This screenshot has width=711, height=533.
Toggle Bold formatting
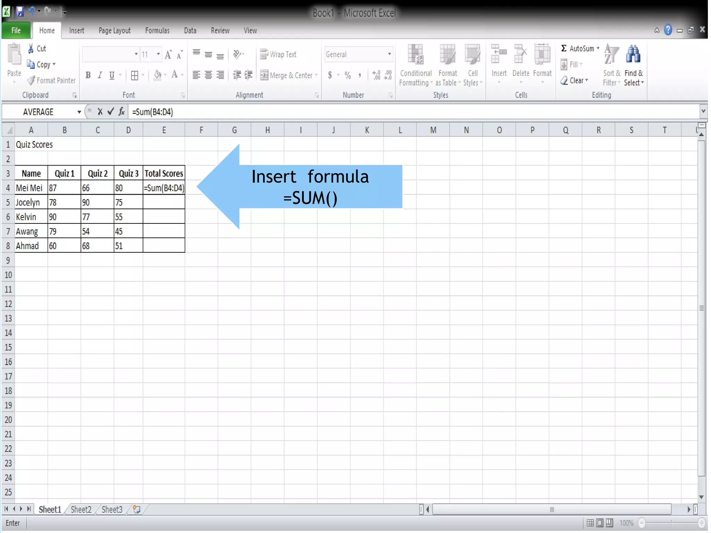coord(88,75)
